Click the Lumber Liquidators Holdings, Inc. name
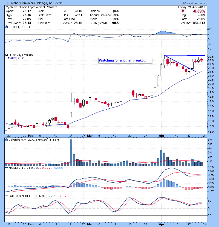Image resolution: width=219 pixels, height=227 pixels. [x=31, y=3]
